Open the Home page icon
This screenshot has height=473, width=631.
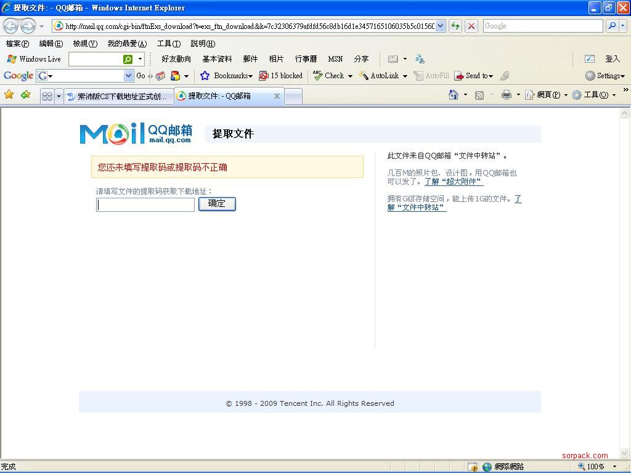tap(454, 95)
